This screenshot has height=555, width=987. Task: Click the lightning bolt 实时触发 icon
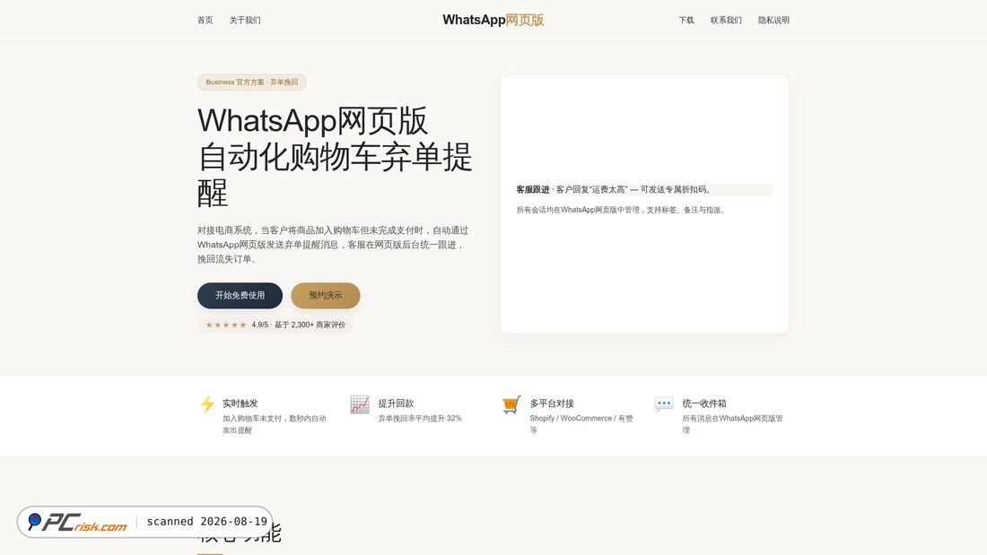[x=207, y=404]
